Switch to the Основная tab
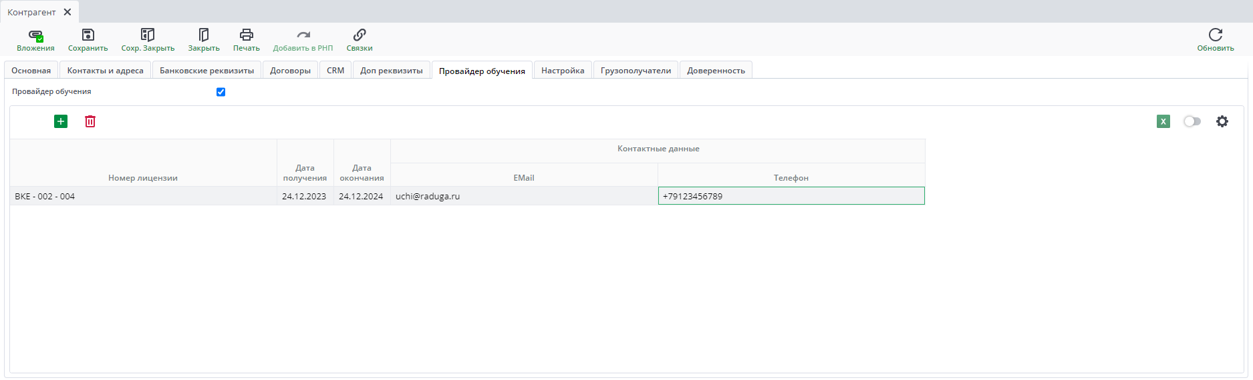Screen dimensions: 1253x380 [31, 71]
